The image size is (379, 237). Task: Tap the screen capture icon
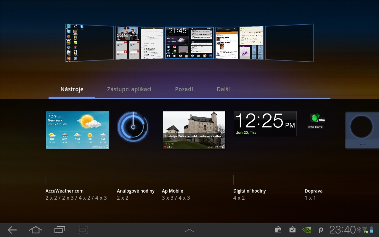click(82, 230)
